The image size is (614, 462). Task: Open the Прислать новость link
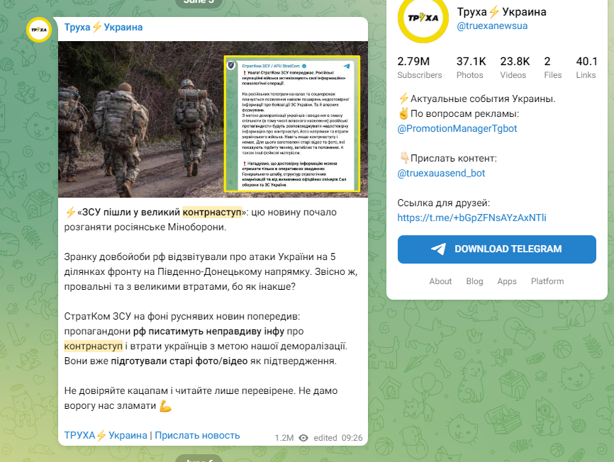pyautogui.click(x=197, y=435)
